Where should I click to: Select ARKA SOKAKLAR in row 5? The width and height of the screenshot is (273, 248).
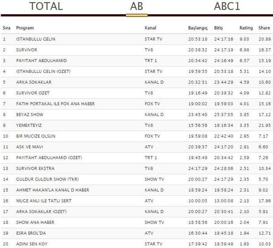[x=34, y=82]
